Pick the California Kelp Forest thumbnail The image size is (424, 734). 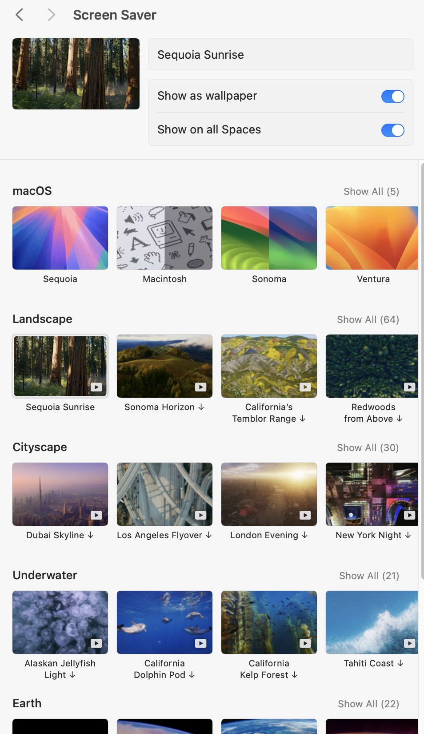pyautogui.click(x=269, y=622)
